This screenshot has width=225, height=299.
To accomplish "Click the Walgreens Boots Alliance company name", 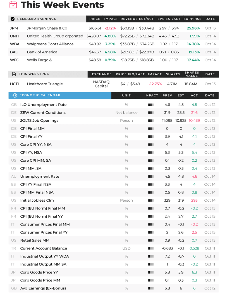I will [50, 44].
